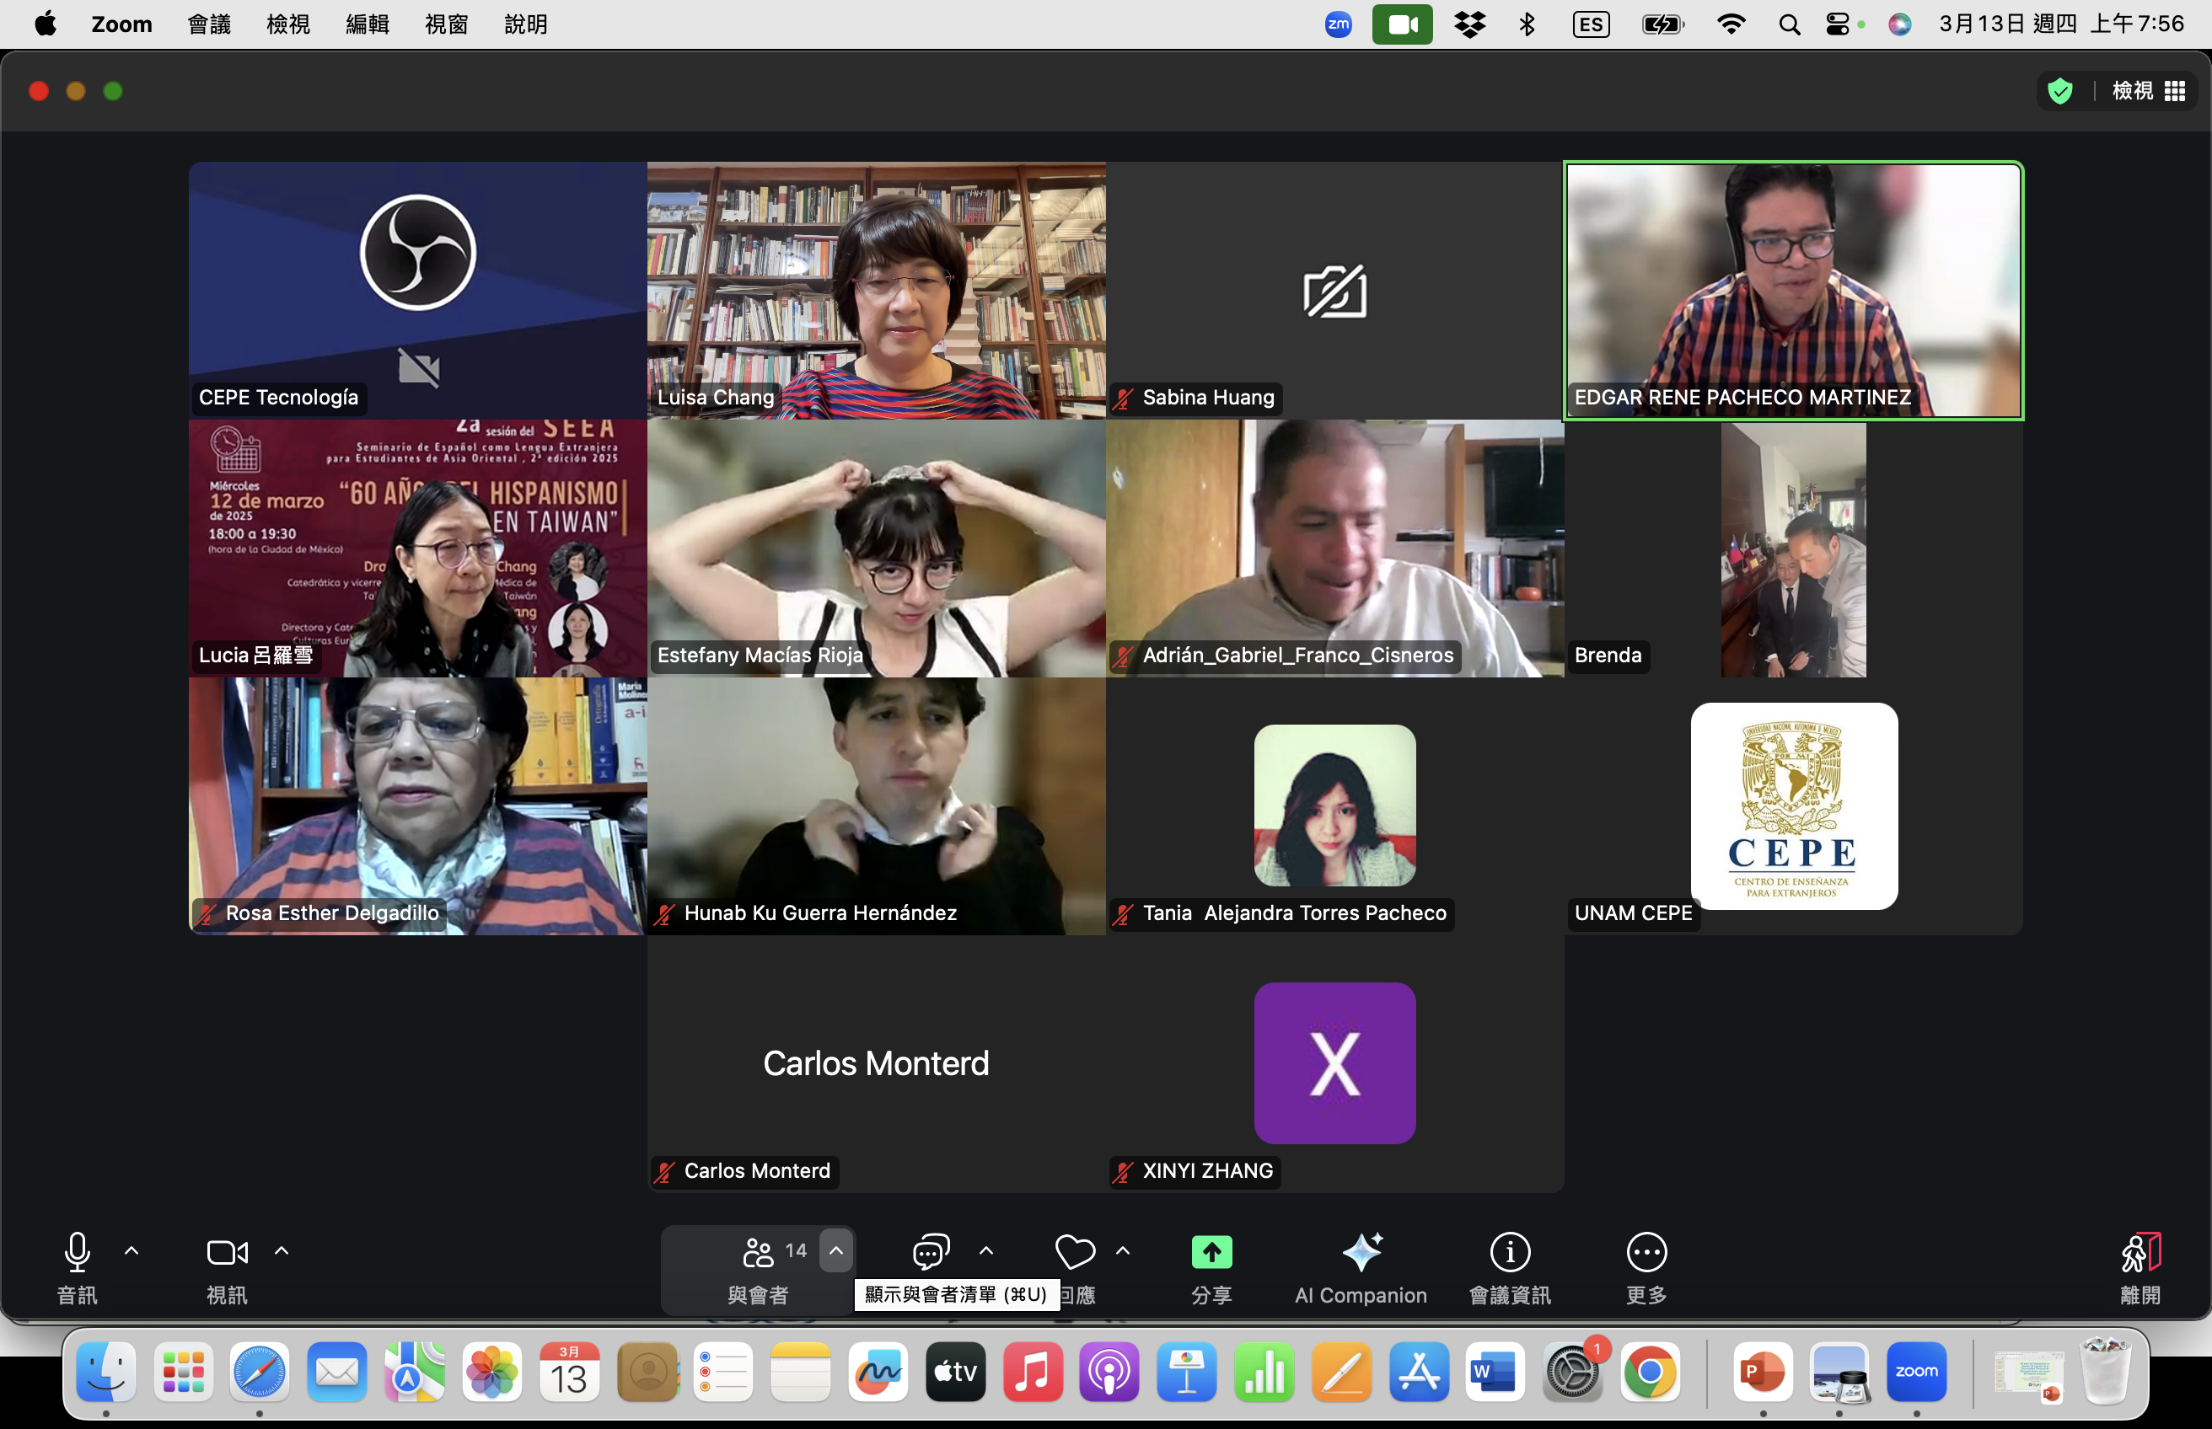Open the More (更多) options icon

click(x=1646, y=1252)
